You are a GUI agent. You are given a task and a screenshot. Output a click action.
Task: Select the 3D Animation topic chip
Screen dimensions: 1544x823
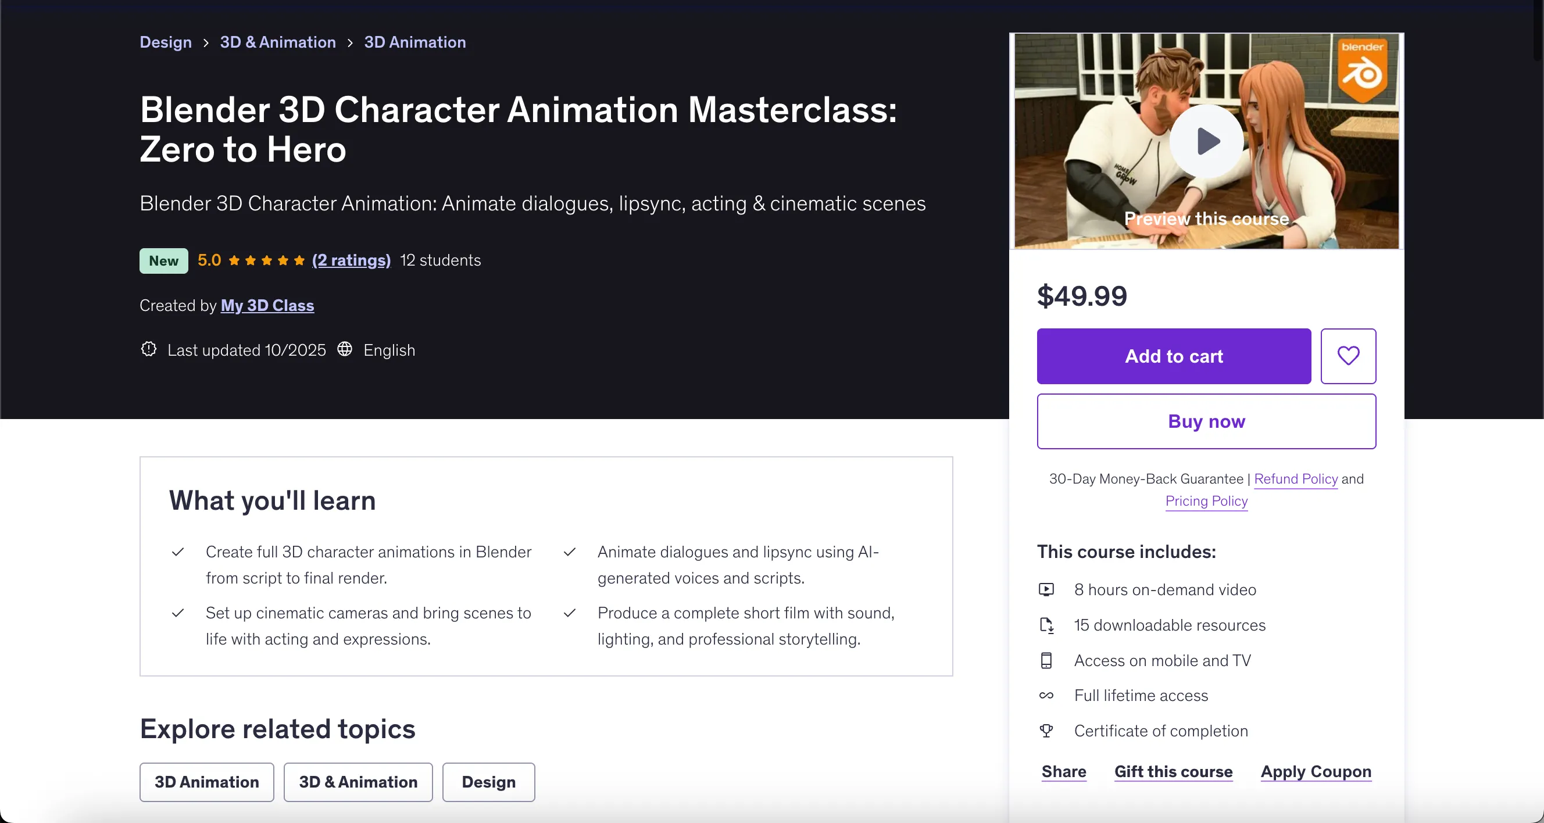coord(207,782)
